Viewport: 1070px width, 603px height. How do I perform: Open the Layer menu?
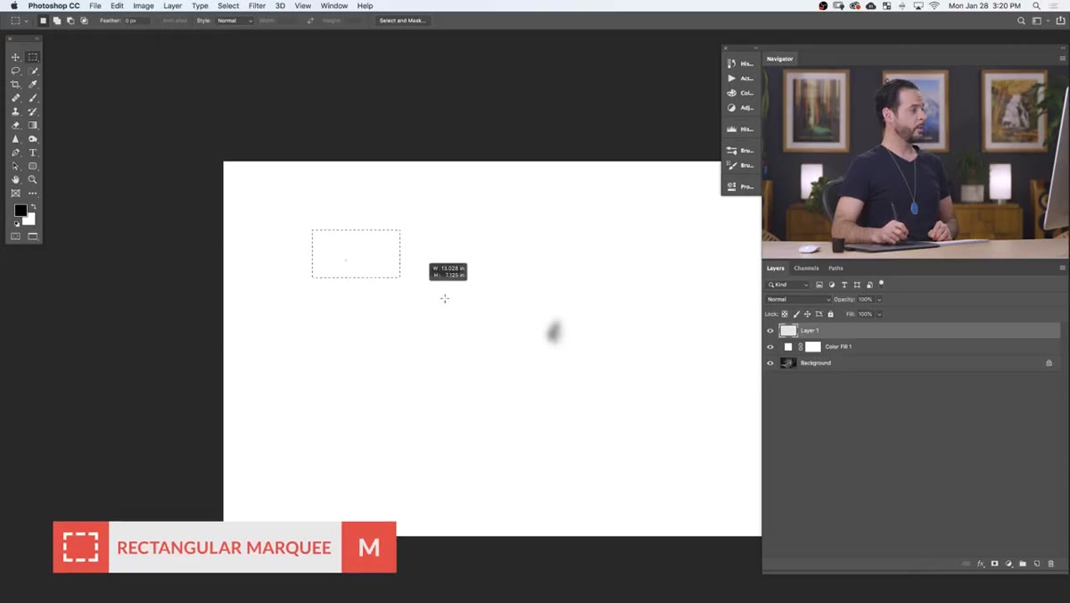click(173, 5)
